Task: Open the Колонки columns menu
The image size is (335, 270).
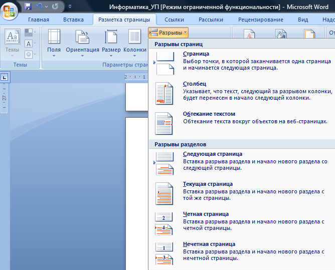Action: coord(135,43)
